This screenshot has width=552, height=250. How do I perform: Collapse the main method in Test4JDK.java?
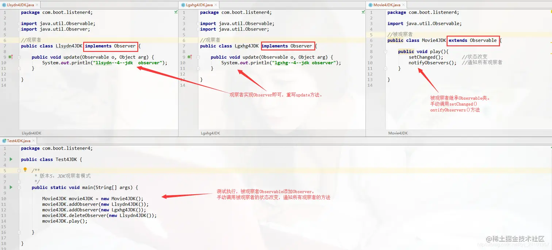[x=19, y=187]
